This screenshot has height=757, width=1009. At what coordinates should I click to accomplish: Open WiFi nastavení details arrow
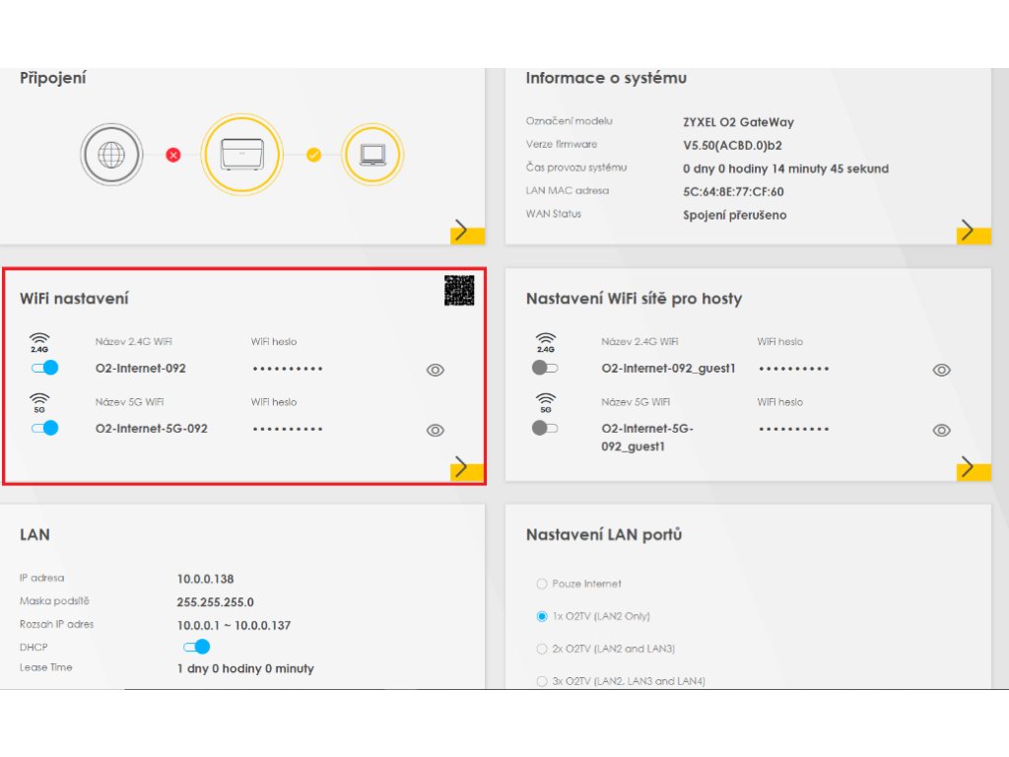(x=467, y=468)
